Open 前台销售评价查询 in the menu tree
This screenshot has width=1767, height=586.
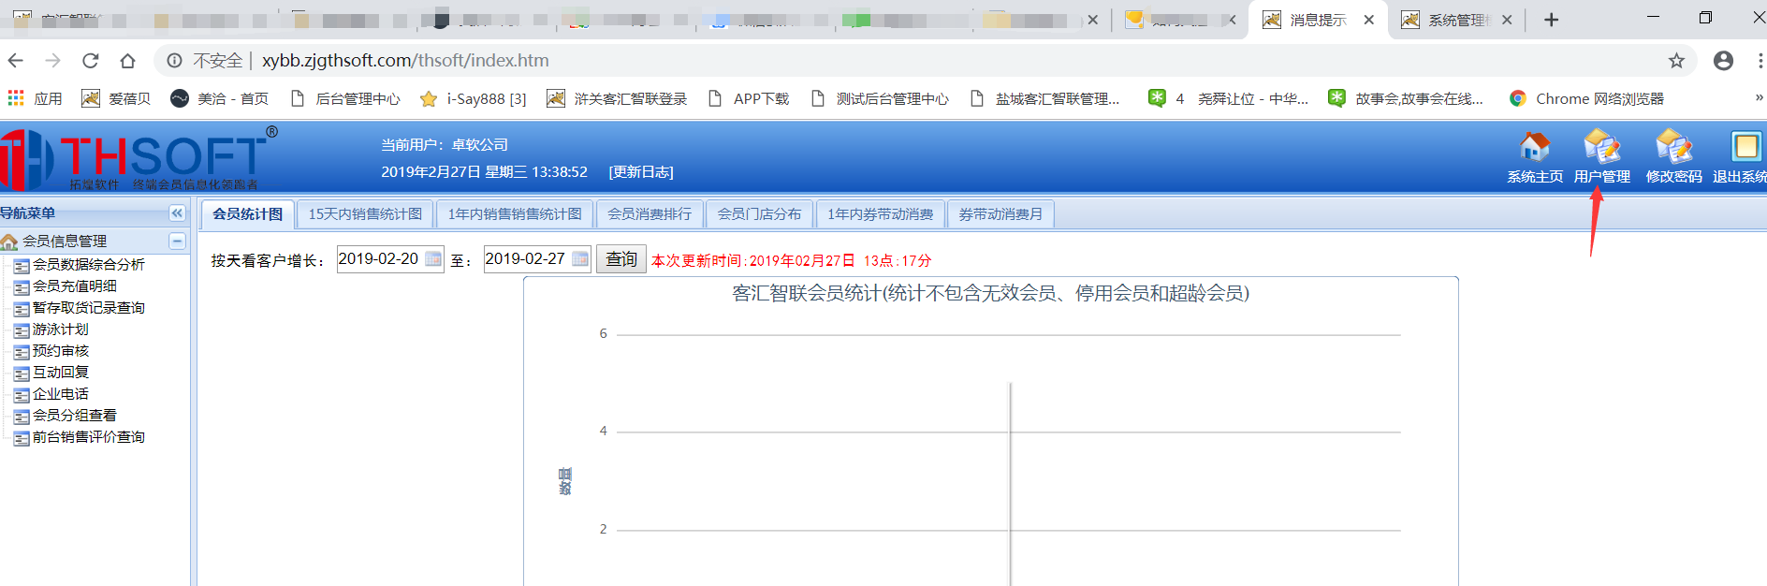[88, 437]
